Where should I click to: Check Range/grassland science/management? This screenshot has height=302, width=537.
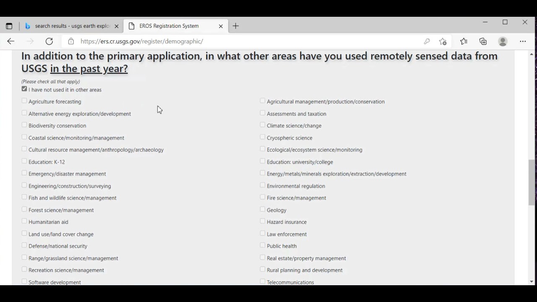(24, 257)
